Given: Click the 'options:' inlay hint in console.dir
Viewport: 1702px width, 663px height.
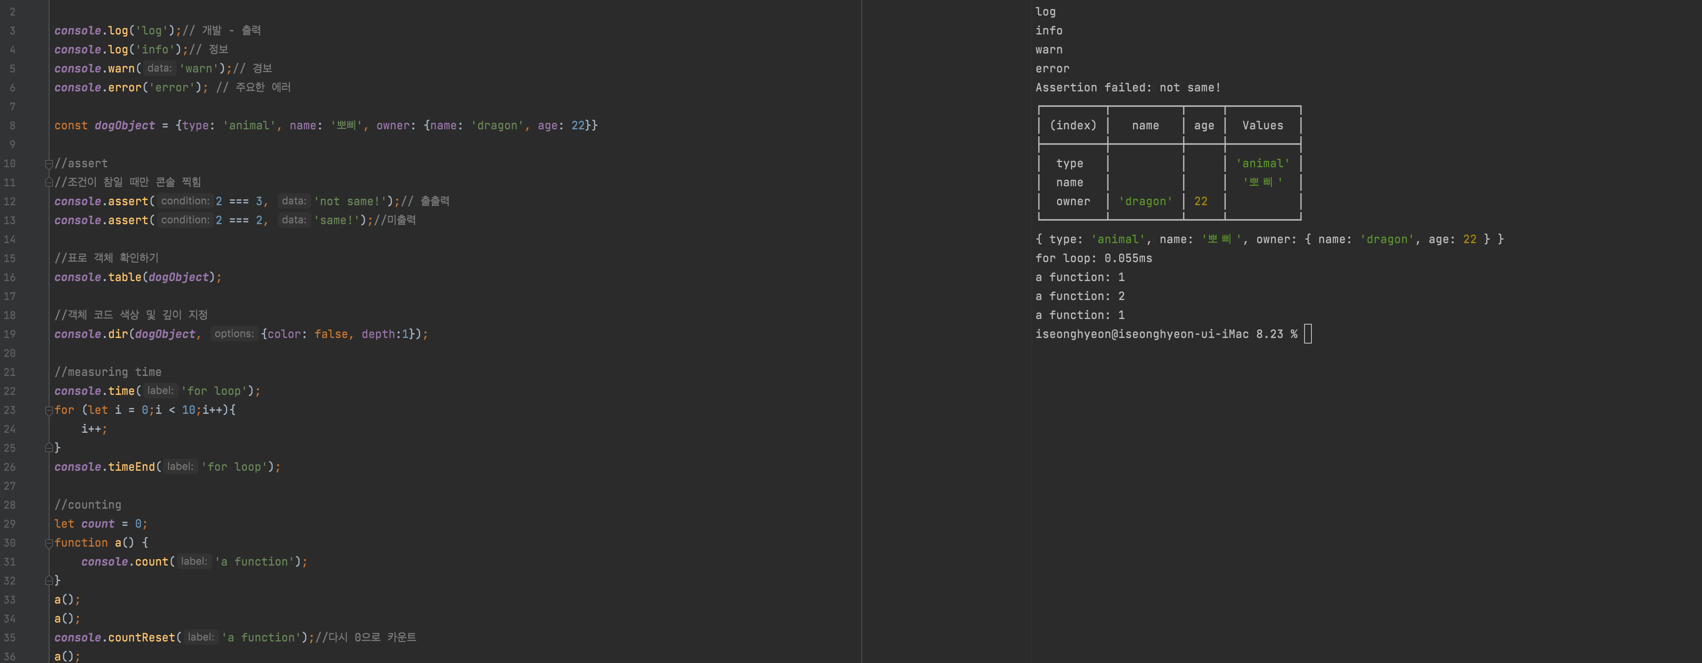Looking at the screenshot, I should pyautogui.click(x=234, y=334).
